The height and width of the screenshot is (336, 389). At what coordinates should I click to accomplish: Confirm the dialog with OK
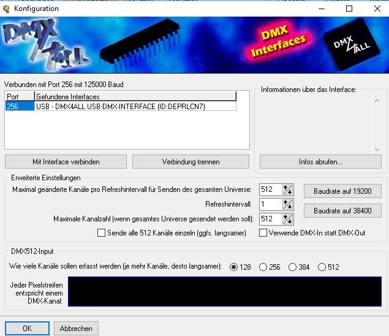(x=27, y=329)
